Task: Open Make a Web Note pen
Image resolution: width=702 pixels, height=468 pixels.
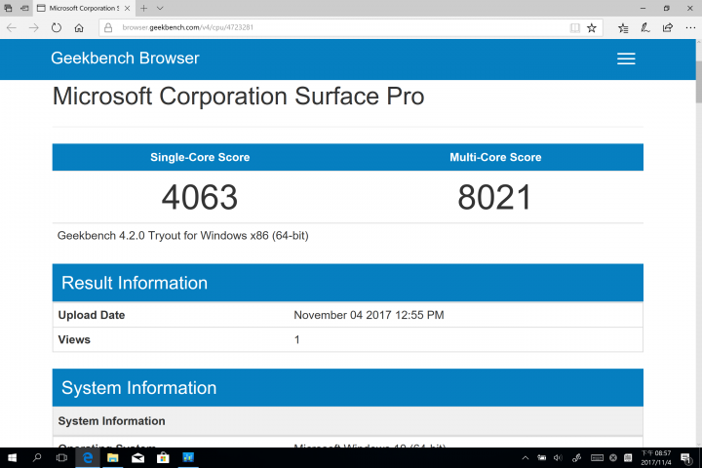Action: (645, 27)
